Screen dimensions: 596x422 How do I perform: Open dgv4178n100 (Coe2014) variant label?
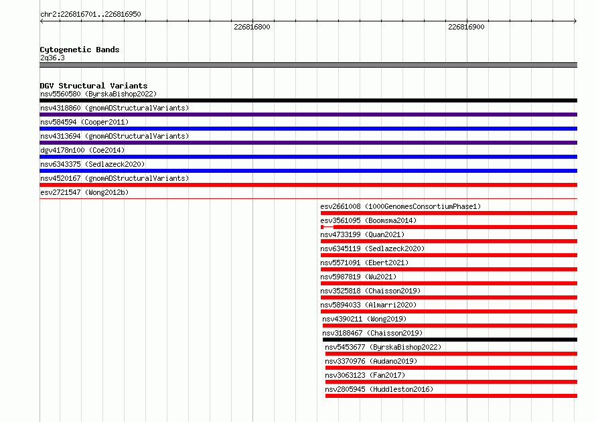(82, 150)
